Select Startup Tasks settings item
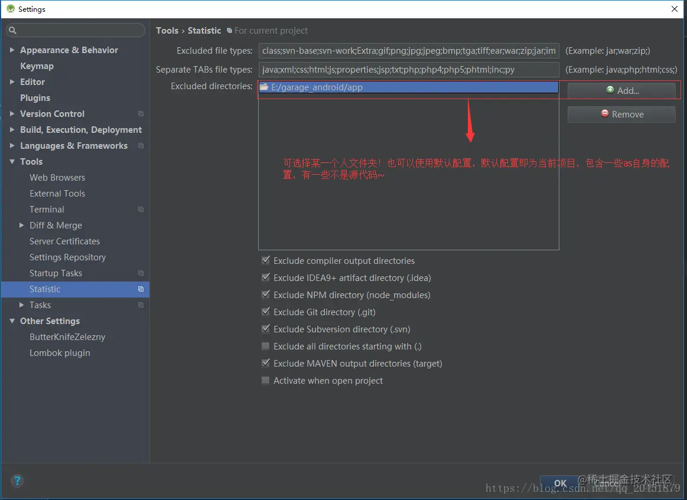The height and width of the screenshot is (500, 687). [56, 273]
